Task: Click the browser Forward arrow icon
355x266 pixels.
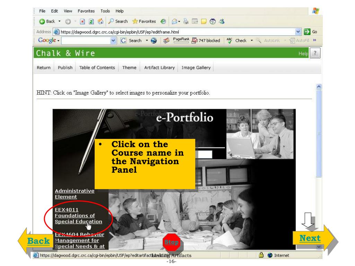Action: pyautogui.click(x=68, y=21)
